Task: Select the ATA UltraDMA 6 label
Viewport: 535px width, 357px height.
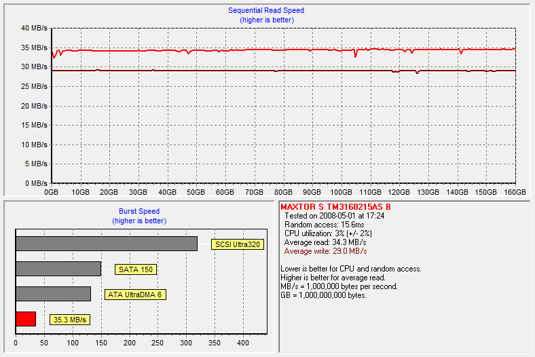Action: tap(136, 295)
